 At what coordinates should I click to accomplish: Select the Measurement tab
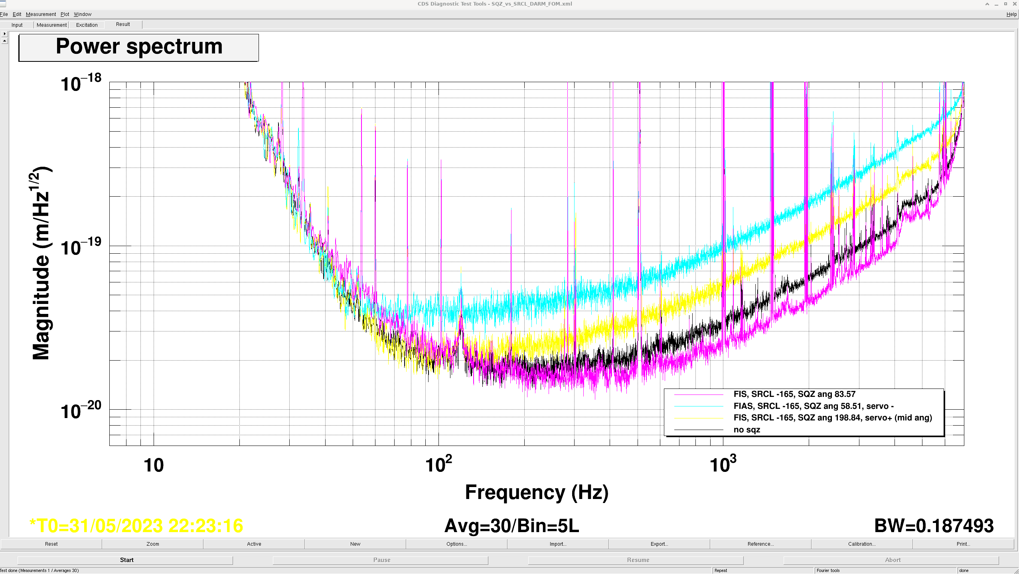click(51, 25)
